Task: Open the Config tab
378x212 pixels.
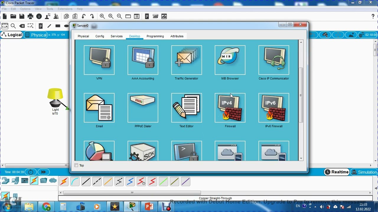Action: pyautogui.click(x=100, y=36)
